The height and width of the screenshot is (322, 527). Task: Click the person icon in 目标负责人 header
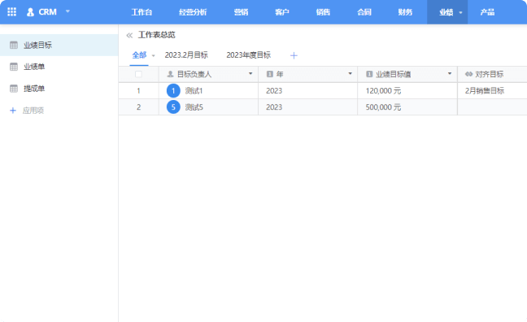pyautogui.click(x=170, y=74)
